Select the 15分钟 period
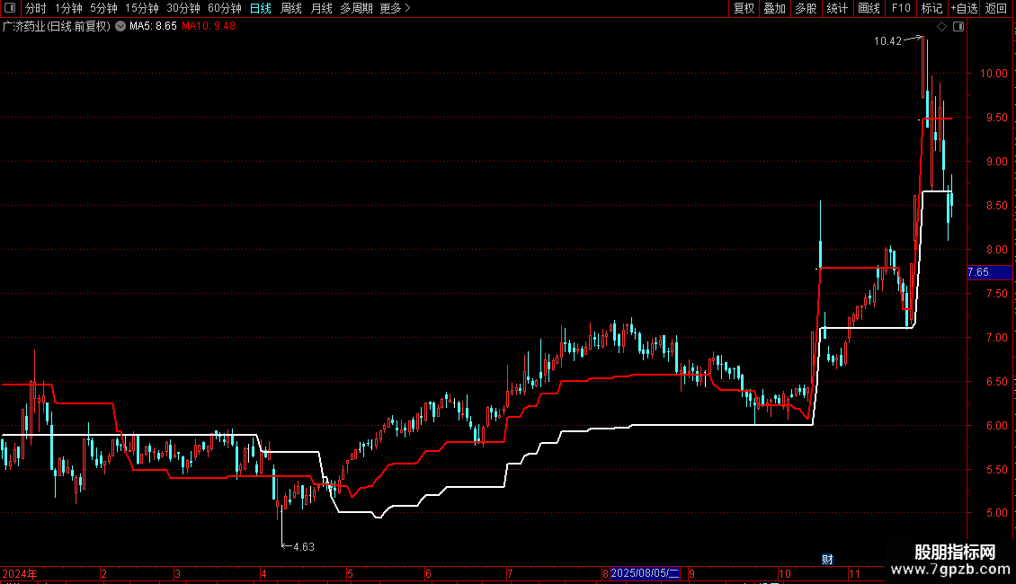Screen dimensions: 1016x584 click(x=142, y=8)
